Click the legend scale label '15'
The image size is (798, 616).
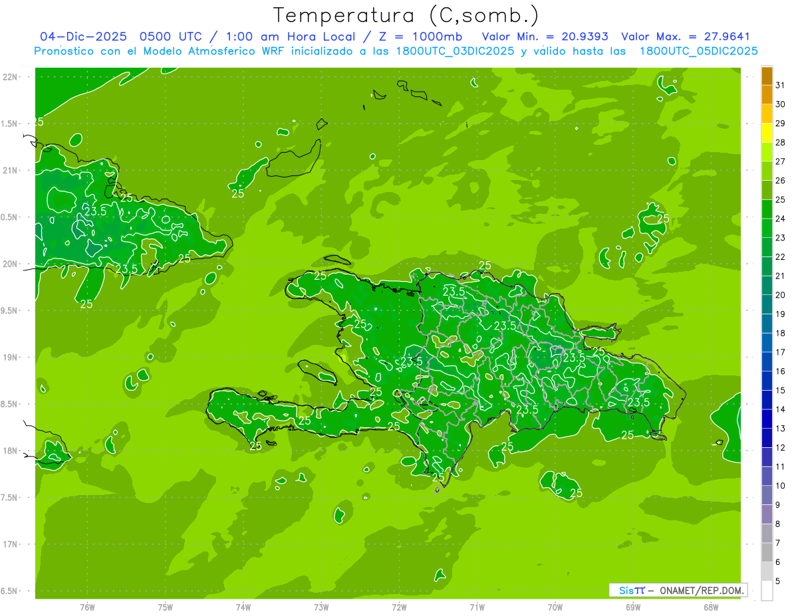781,391
